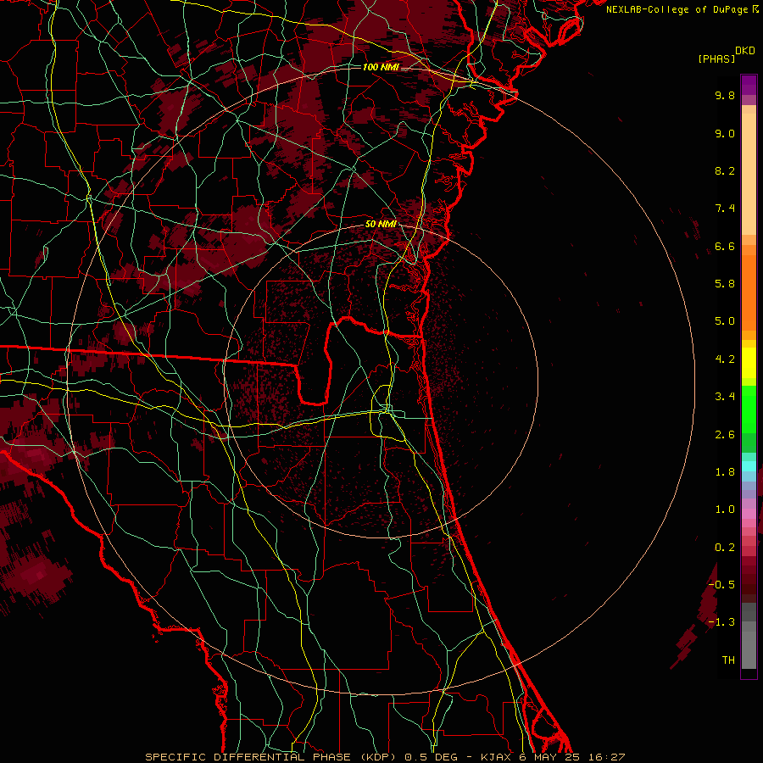Click the 7.4 scale value
This screenshot has height=763, width=763.
[x=725, y=209]
